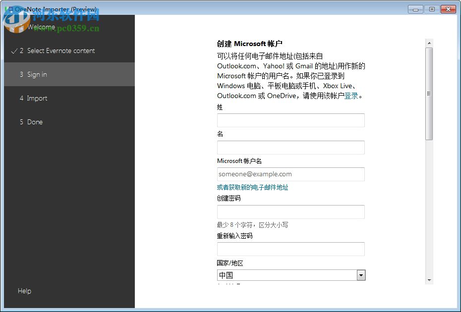
Task: Click the '登录' link in the description text
Action: 352,96
